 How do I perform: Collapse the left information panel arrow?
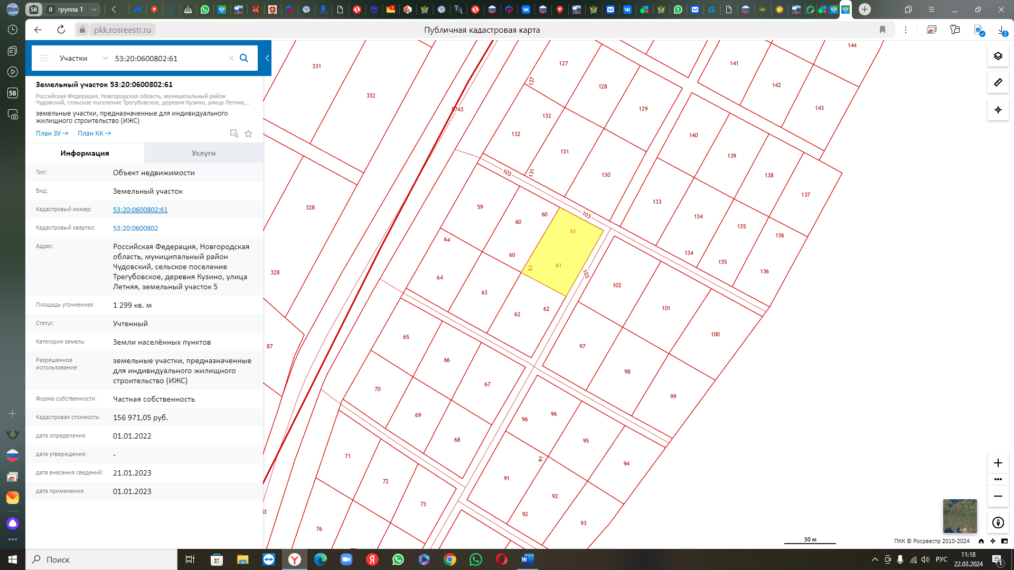click(x=267, y=58)
